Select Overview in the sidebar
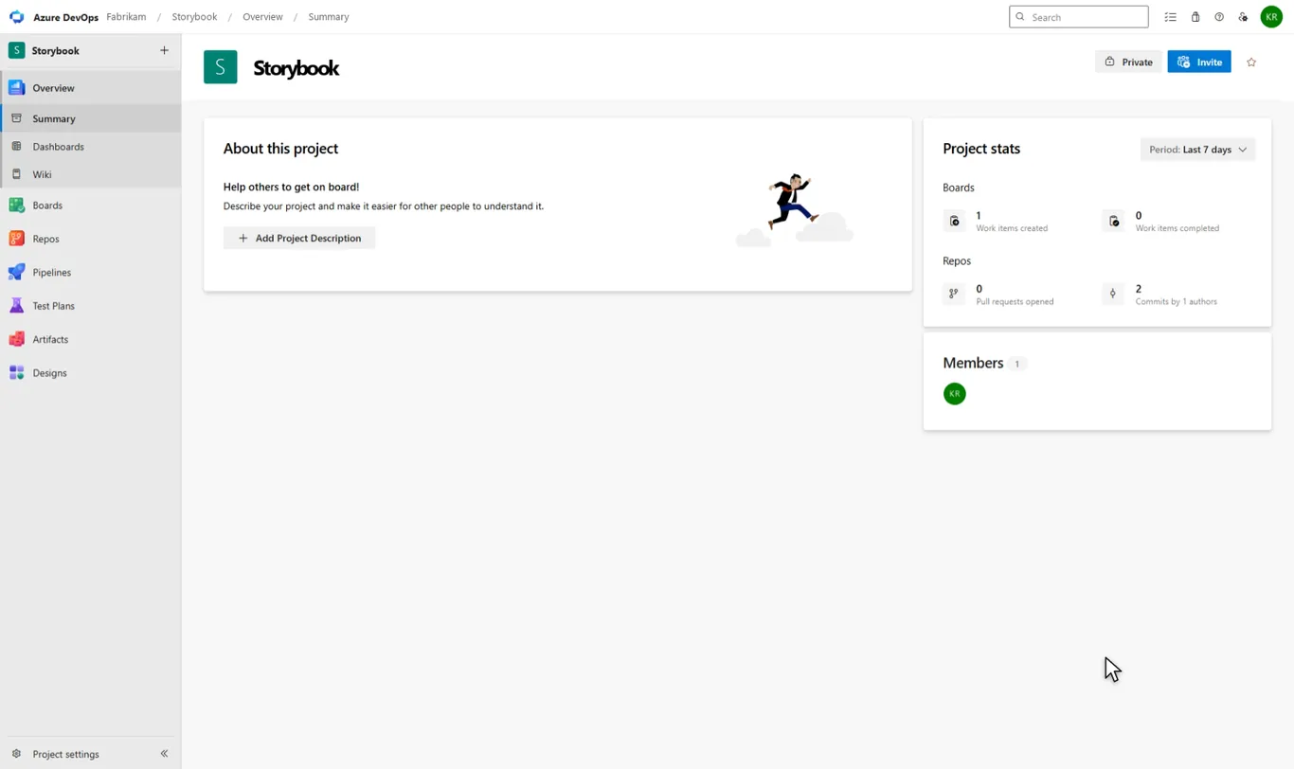 point(90,88)
